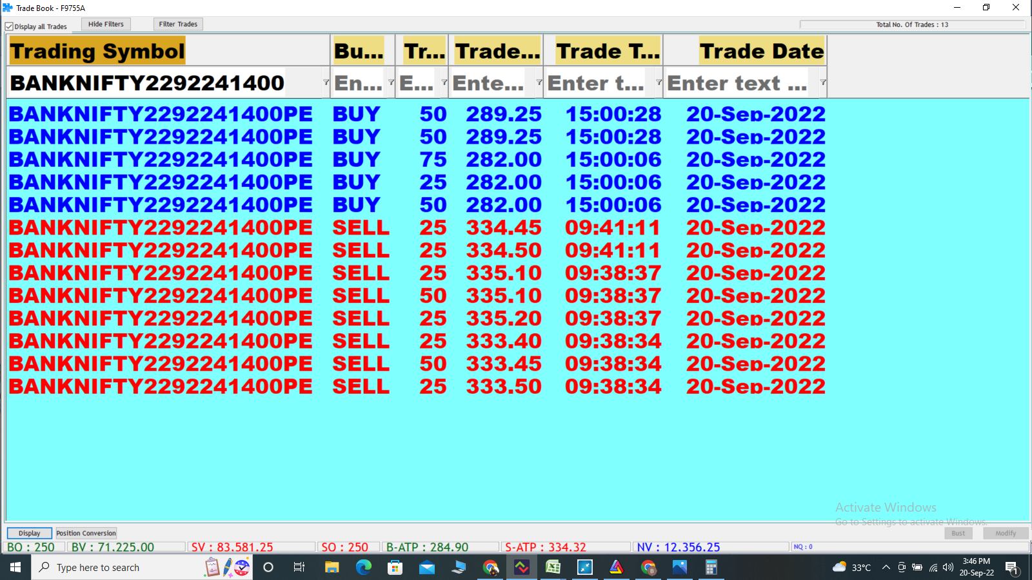Select the SELL trade at price 335.20
Screen dimensions: 1032x580
point(417,318)
